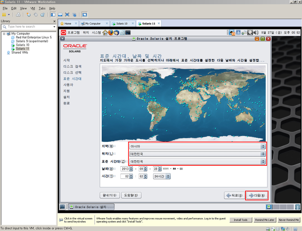Click the show desktop icon in the Solaris bottom panel
The image size is (302, 231).
[x=63, y=207]
